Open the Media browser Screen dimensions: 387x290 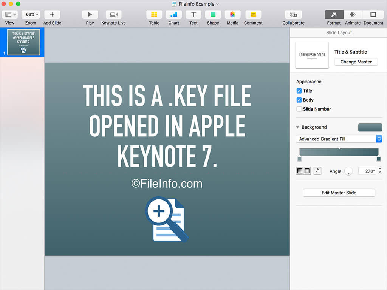click(232, 15)
